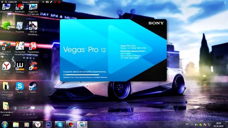Open the network tray icon

coord(209,125)
